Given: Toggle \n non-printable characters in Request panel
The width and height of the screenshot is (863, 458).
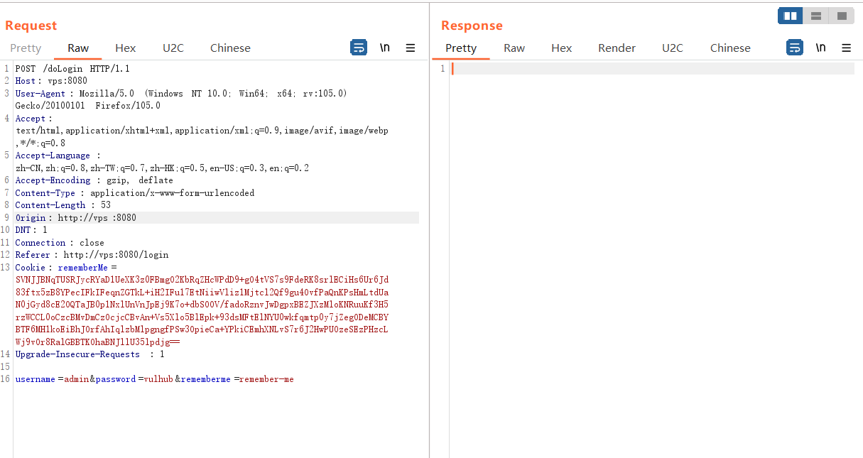Looking at the screenshot, I should click(385, 48).
